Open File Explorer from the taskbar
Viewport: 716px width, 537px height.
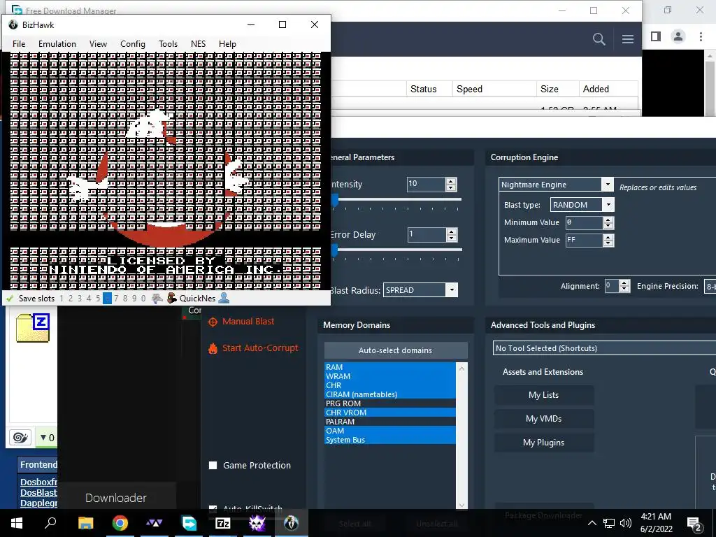pyautogui.click(x=85, y=523)
